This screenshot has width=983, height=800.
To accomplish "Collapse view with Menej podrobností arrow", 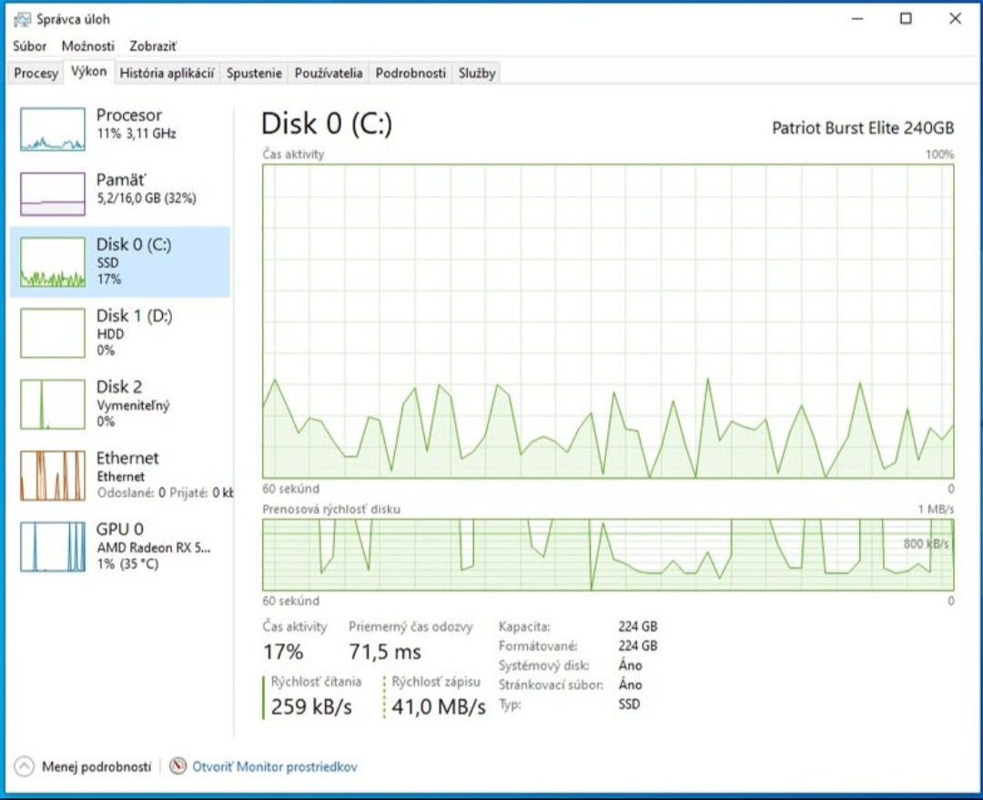I will [25, 766].
